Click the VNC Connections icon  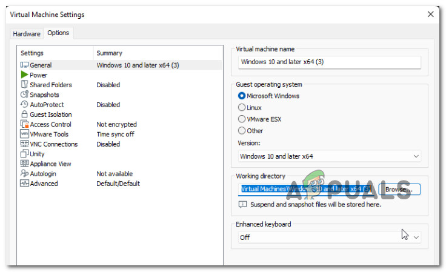24,144
